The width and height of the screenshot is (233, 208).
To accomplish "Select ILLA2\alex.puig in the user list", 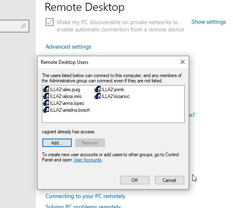I will [x=65, y=90].
